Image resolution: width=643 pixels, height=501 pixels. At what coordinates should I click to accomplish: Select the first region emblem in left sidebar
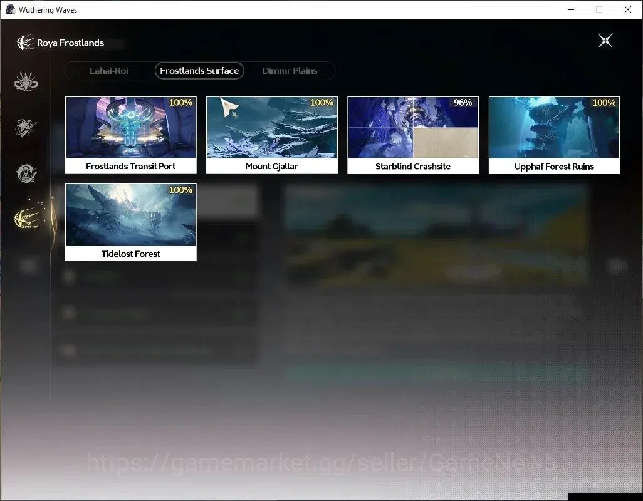click(x=26, y=81)
